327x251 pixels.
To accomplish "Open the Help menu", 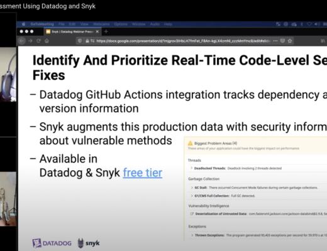I will pos(168,24).
